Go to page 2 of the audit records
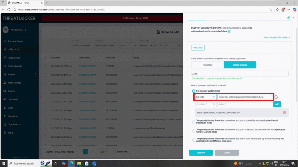The width and height of the screenshot is (298, 167). pos(91,152)
